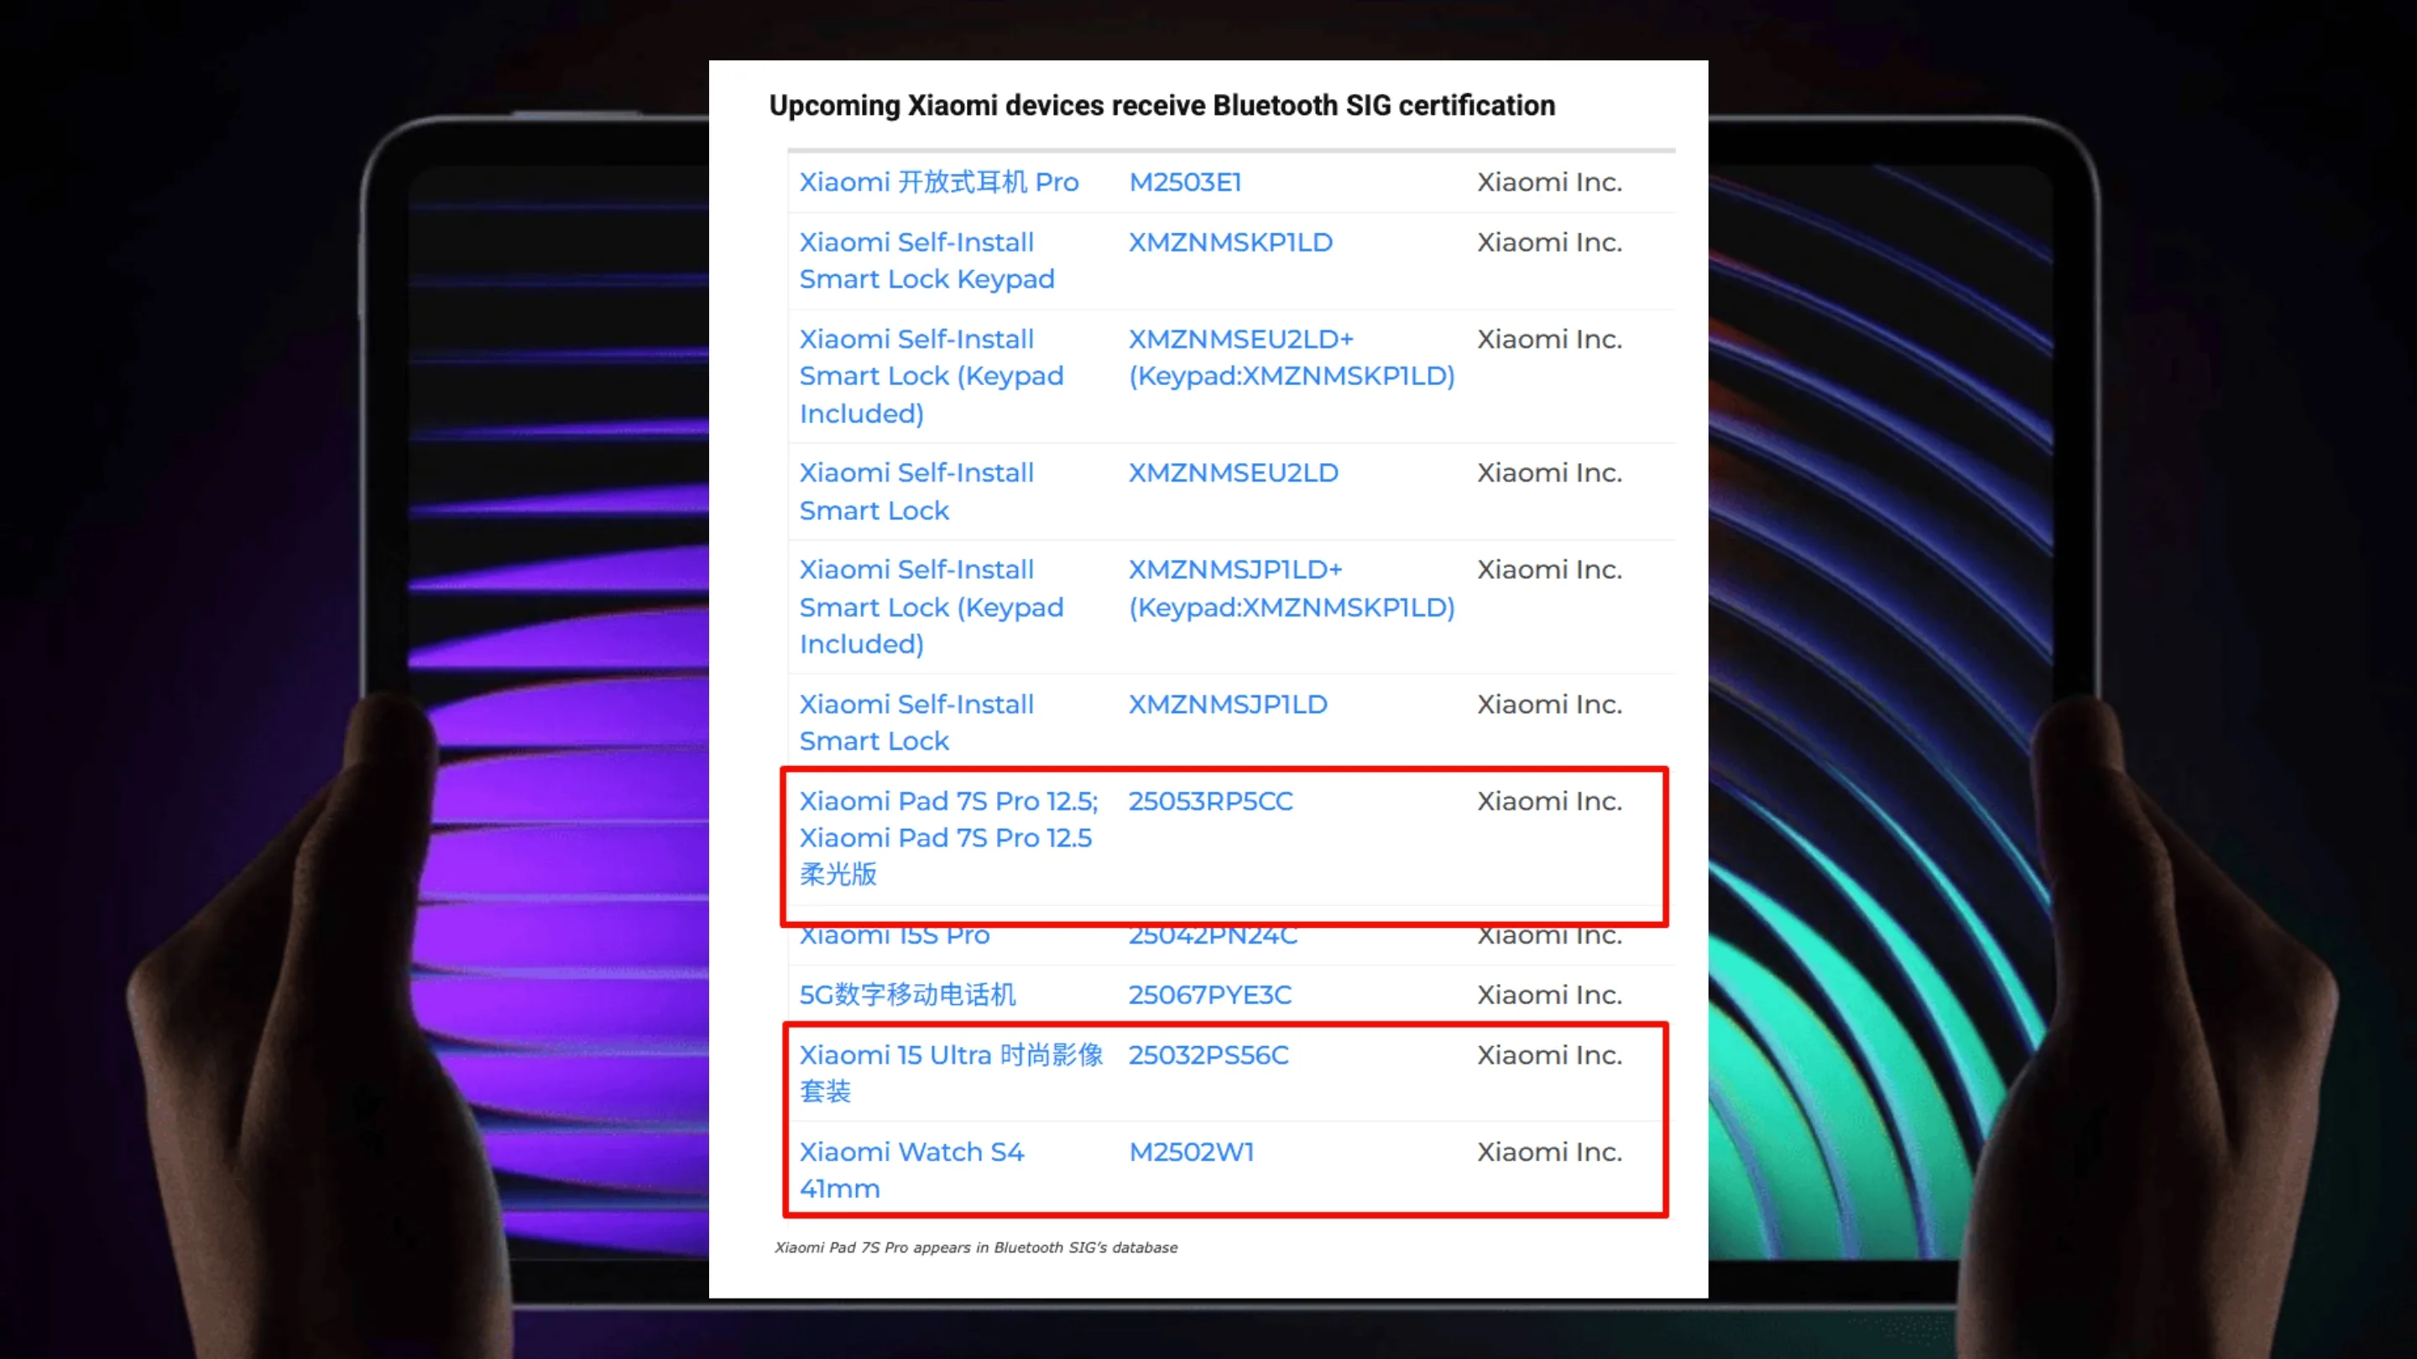The height and width of the screenshot is (1359, 2417).
Task: Click Xiaomi Inc. in the XMZNMSKP1LD row
Action: point(1549,242)
